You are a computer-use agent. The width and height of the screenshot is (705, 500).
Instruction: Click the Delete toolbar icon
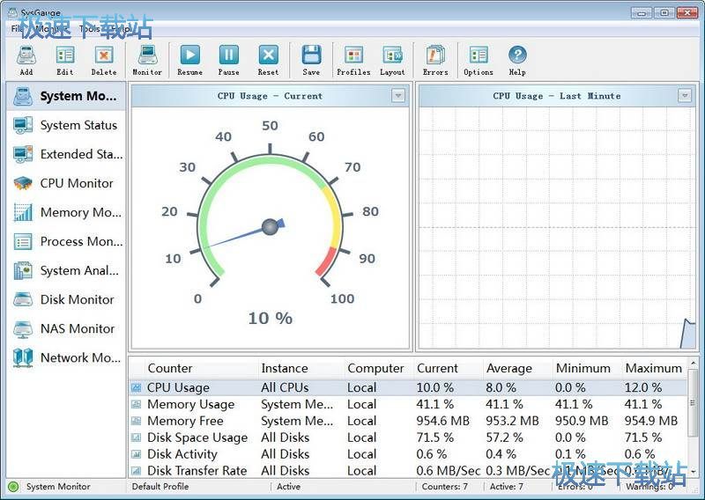[104, 56]
